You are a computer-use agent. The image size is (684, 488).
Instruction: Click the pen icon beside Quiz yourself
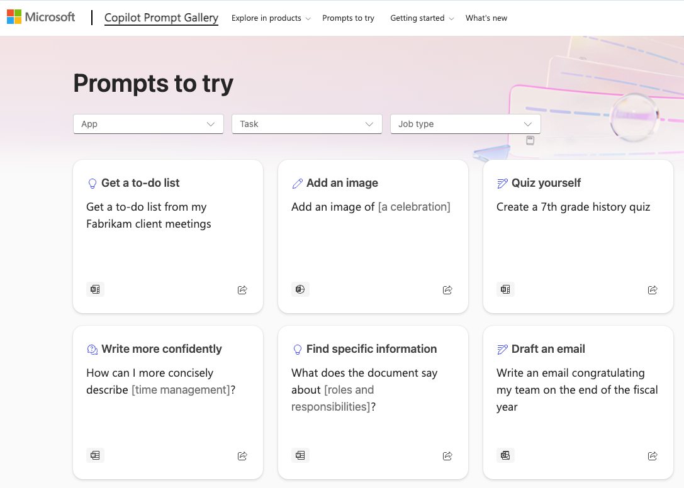pyautogui.click(x=503, y=183)
